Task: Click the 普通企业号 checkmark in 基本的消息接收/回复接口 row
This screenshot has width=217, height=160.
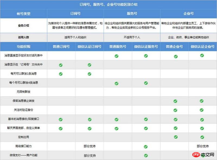Action: tap(175, 119)
